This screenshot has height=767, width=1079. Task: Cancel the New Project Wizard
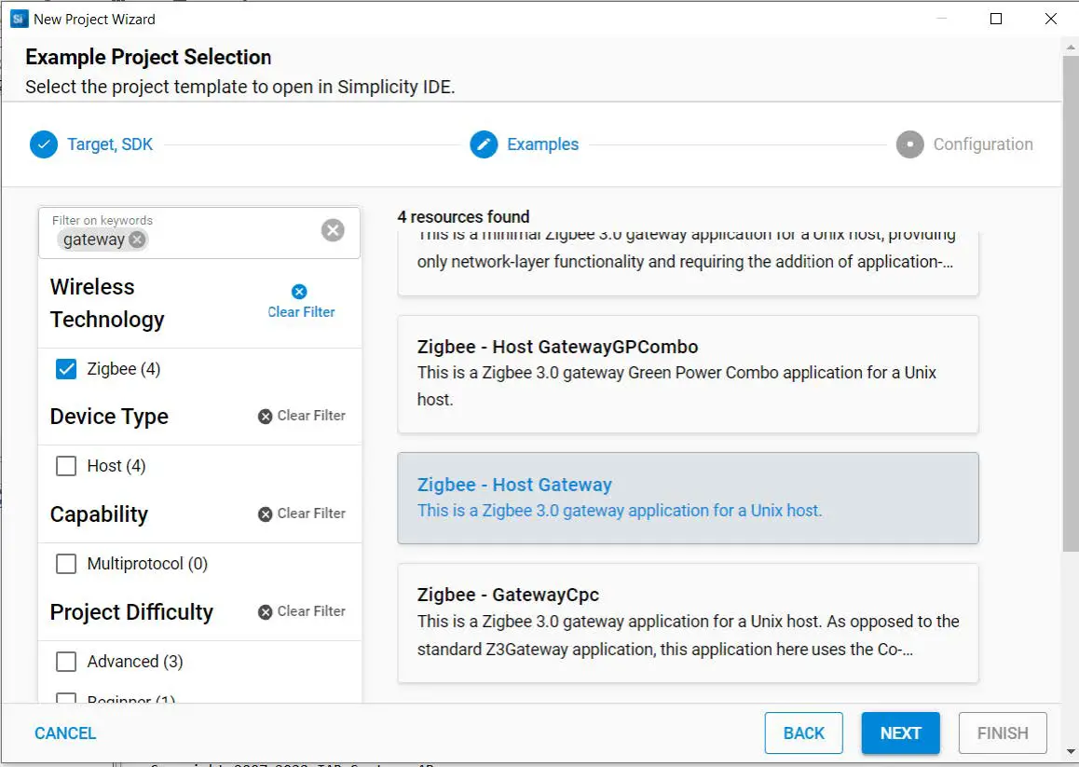click(x=65, y=733)
